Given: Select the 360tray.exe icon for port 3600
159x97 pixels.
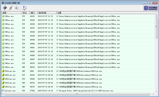Looking at the screenshot, I should tap(3, 71).
